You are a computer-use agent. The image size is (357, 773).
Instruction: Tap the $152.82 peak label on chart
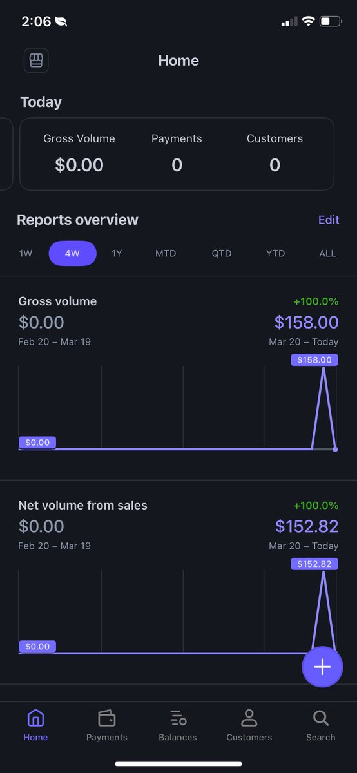click(x=314, y=564)
